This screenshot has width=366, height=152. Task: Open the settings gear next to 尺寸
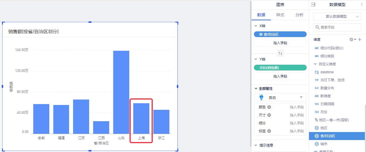point(269,115)
